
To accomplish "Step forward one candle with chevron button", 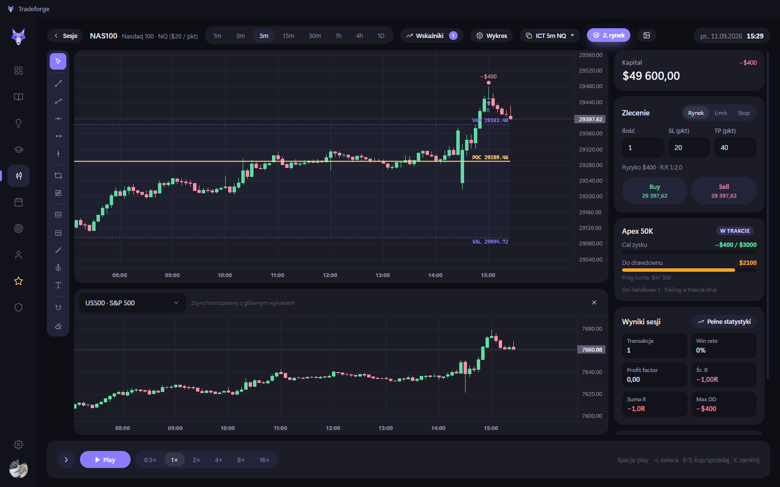I will coord(66,460).
